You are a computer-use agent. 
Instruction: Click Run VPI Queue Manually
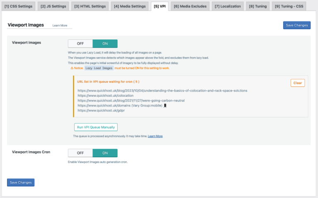(x=96, y=127)
